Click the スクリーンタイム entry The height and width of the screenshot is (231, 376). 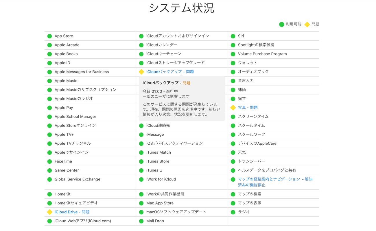(x=253, y=117)
